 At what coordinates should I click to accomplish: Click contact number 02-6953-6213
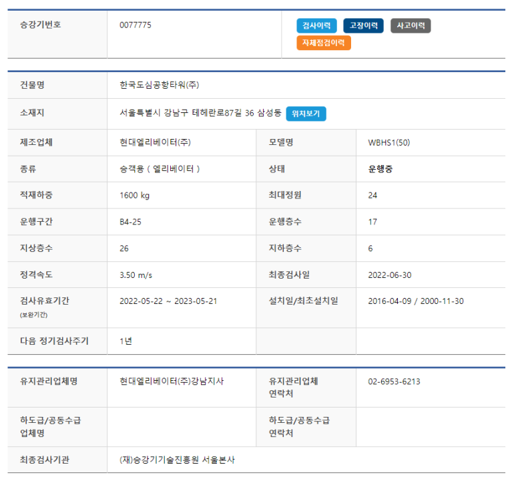click(x=394, y=381)
